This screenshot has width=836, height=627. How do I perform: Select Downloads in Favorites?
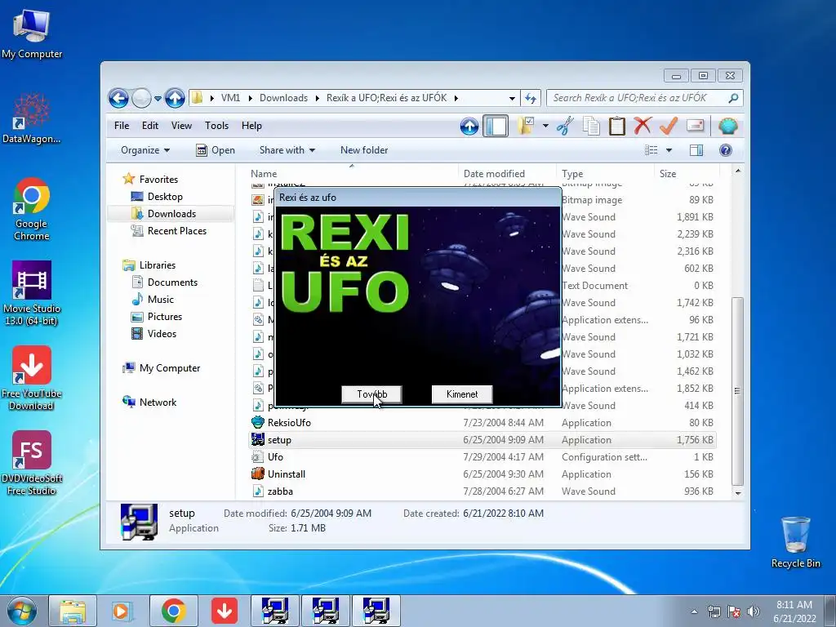pyautogui.click(x=171, y=214)
